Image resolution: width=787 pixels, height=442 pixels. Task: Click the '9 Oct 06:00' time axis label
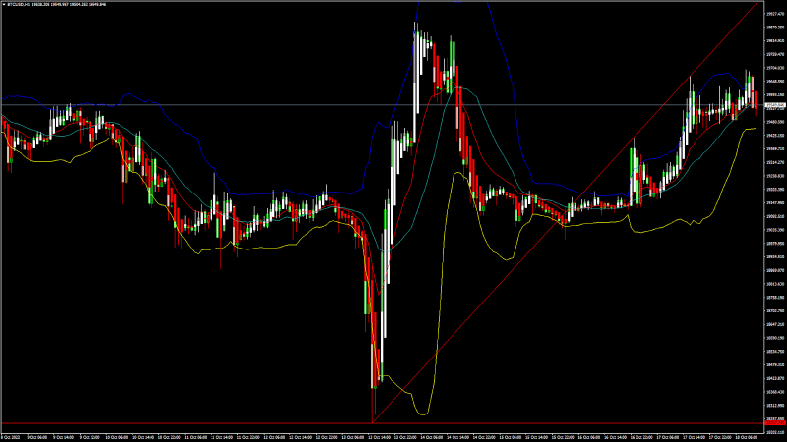click(37, 437)
